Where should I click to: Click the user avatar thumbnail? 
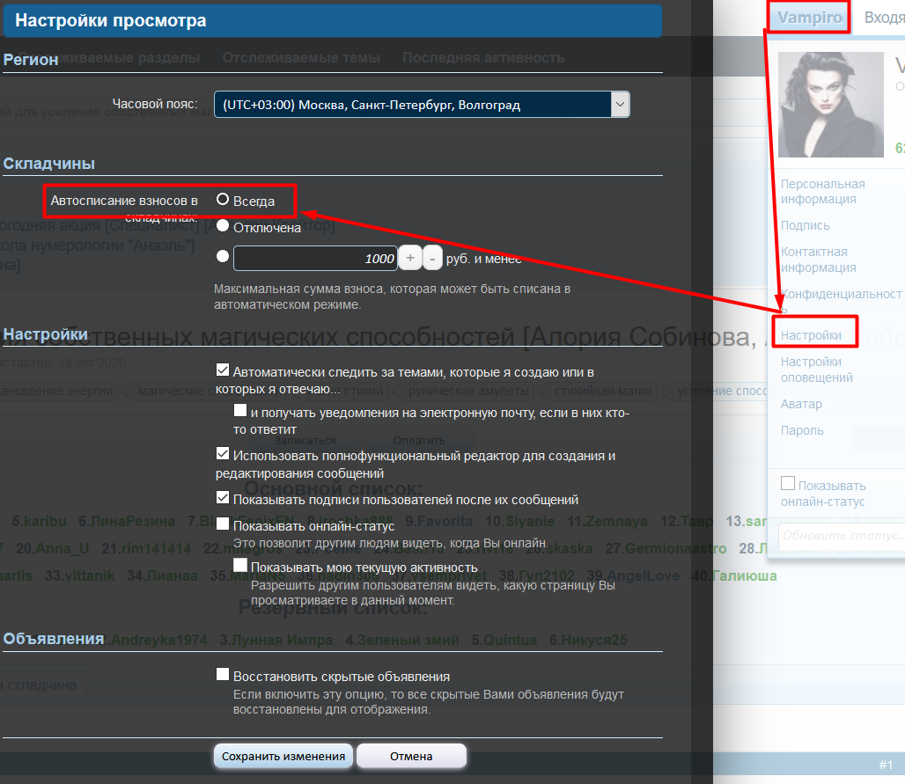[830, 105]
